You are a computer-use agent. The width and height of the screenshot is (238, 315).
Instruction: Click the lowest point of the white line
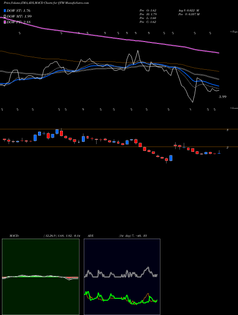193,102
